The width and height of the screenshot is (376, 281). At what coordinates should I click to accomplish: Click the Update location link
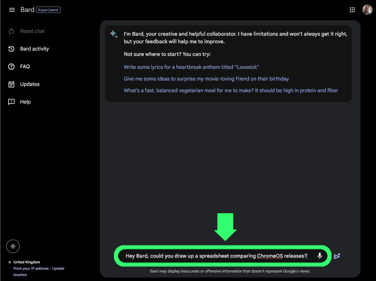coord(58,268)
